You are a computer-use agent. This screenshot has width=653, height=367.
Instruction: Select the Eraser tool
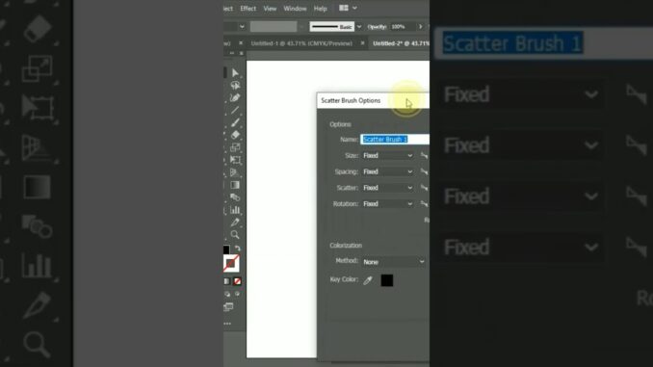click(x=235, y=135)
